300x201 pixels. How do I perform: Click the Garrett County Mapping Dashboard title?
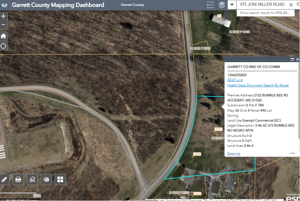click(x=58, y=5)
